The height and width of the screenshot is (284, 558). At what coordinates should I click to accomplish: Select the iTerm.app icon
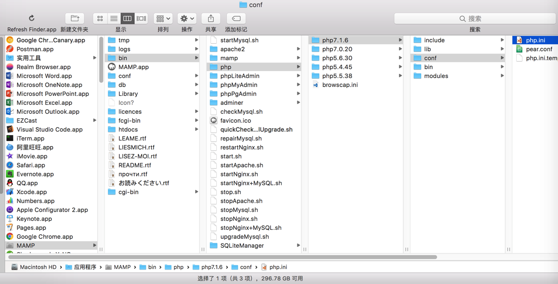coord(10,138)
